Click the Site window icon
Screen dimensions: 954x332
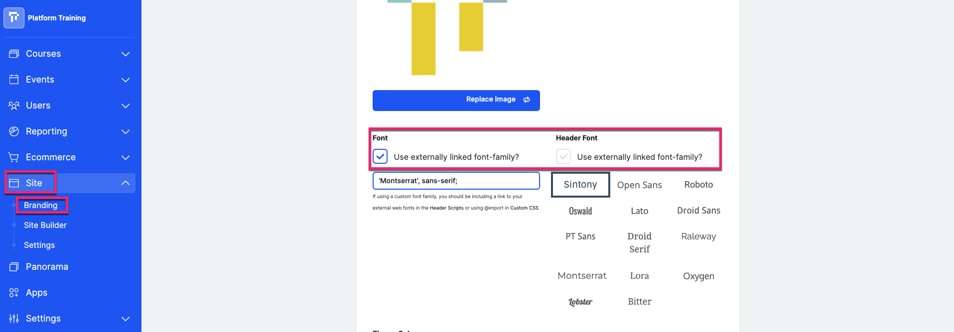(14, 183)
